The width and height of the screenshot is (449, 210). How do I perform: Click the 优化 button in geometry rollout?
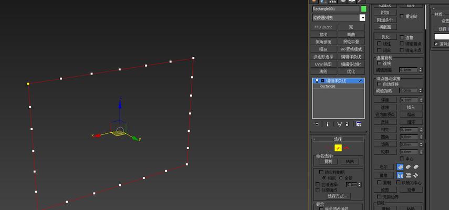point(385,37)
